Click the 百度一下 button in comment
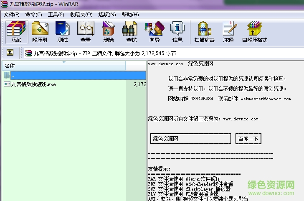The height and width of the screenshot is (201, 304). coord(248,139)
